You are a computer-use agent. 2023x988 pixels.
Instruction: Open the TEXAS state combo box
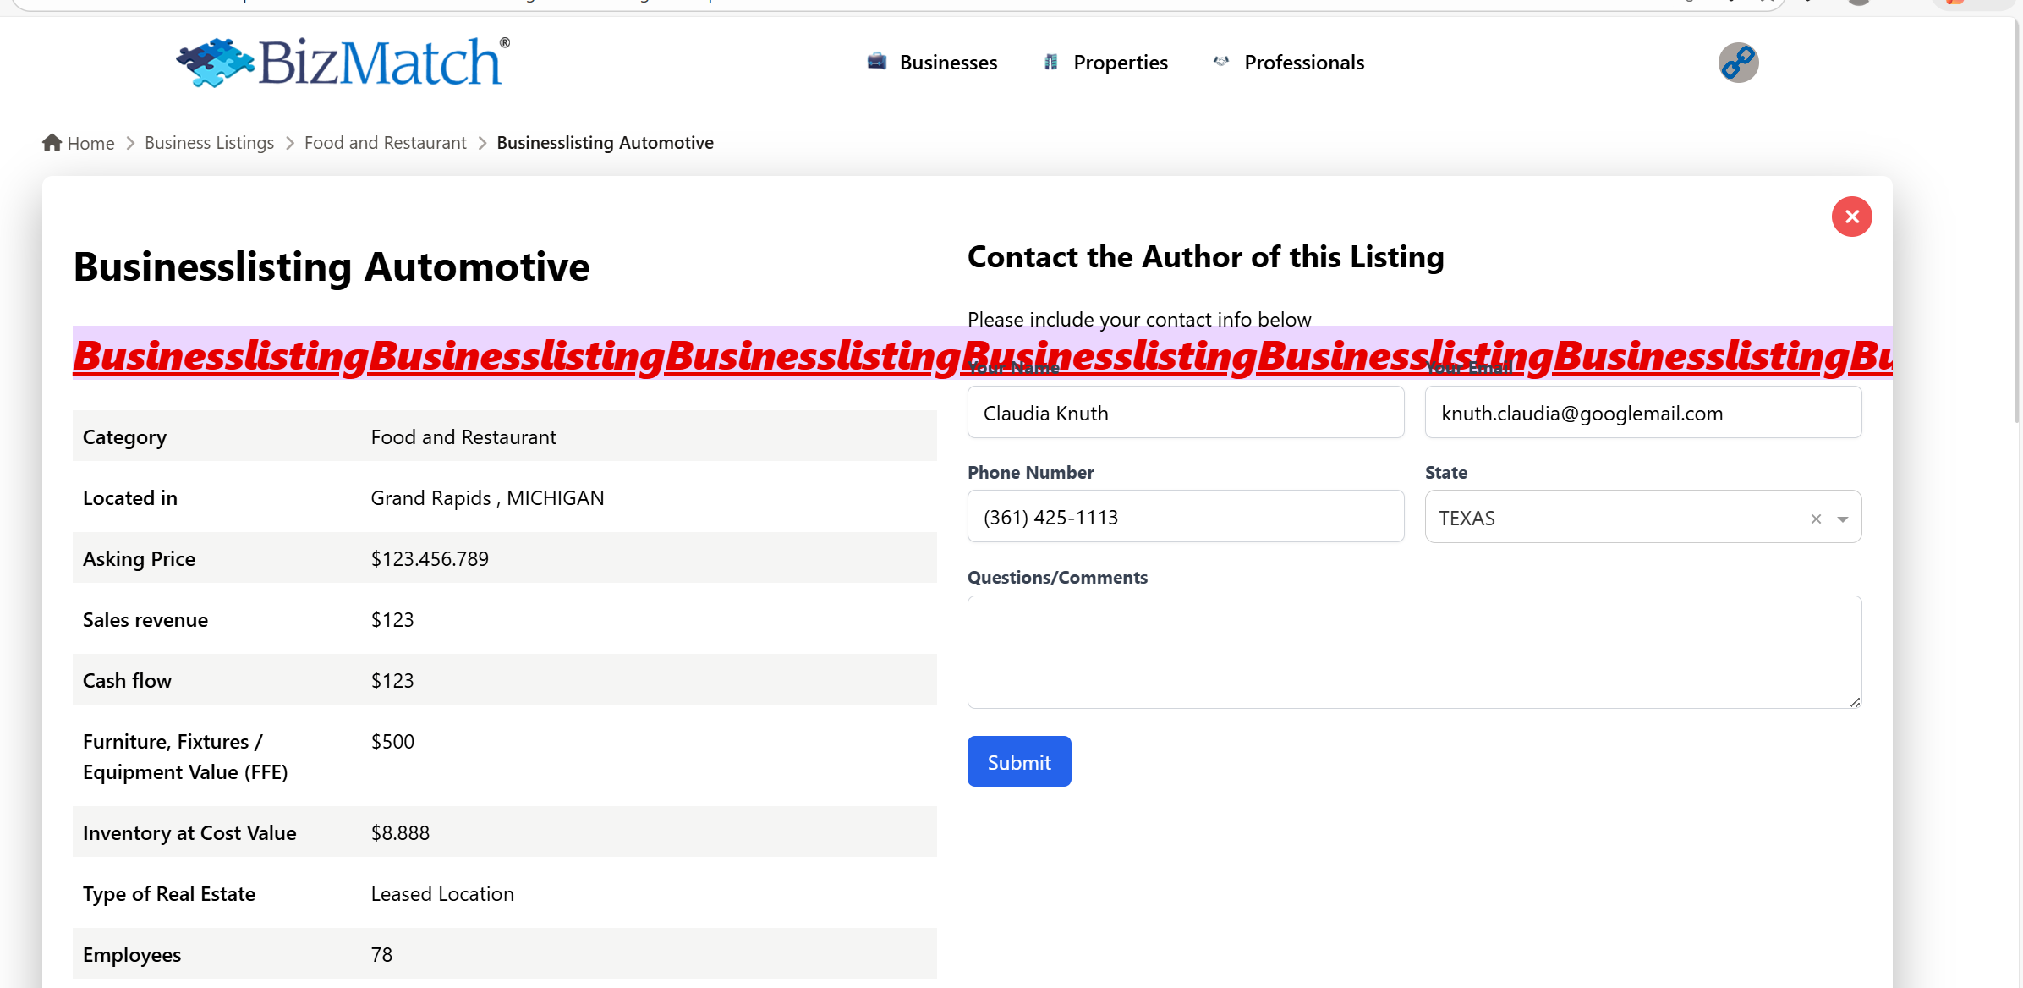[x=1607, y=518]
